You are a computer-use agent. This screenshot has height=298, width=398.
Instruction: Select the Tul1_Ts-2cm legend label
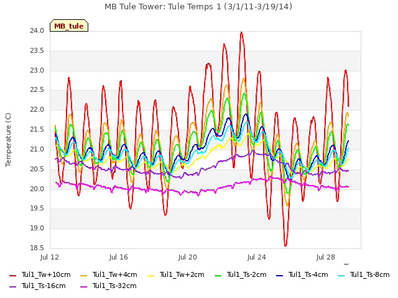coord(246,274)
